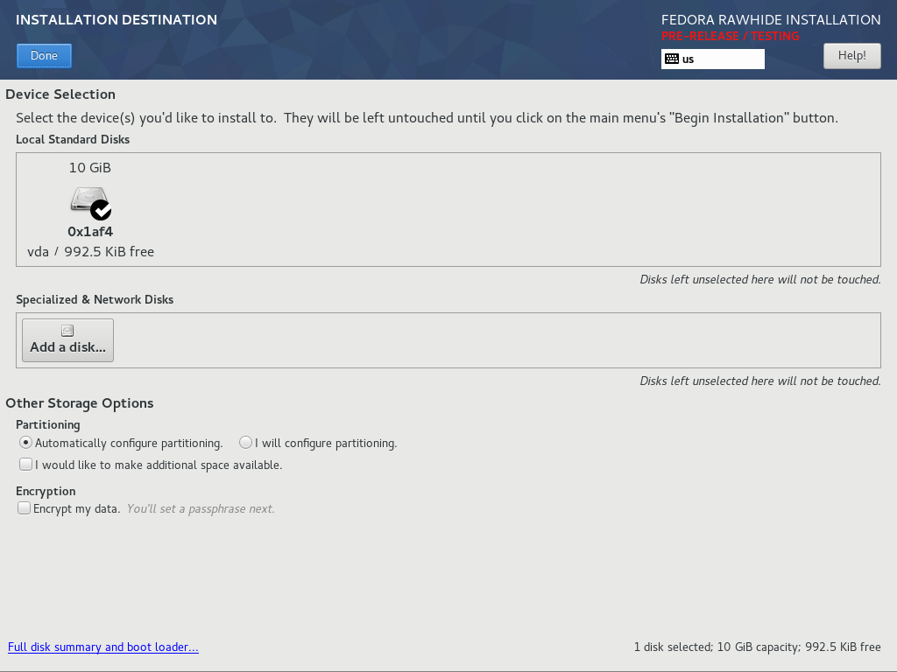Viewport: 897px width, 672px height.
Task: Click the INSTALLATION DESTINATION title
Action: (x=117, y=19)
